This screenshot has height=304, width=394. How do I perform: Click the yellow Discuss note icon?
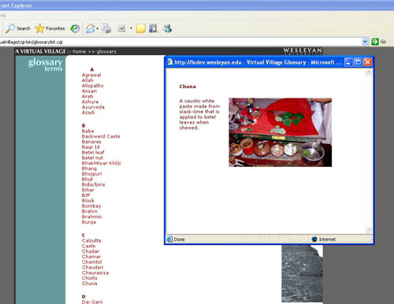tap(141, 28)
